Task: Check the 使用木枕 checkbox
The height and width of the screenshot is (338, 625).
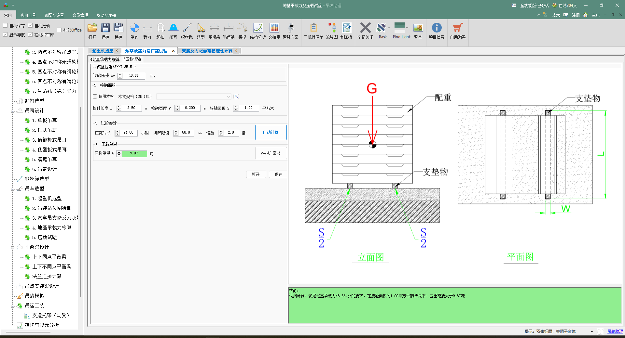Action: [x=95, y=96]
